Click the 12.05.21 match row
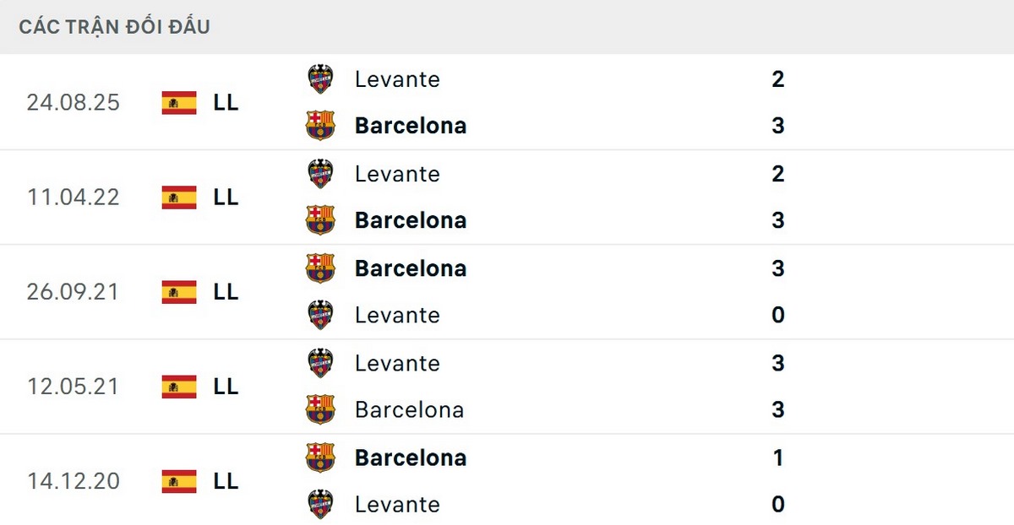Image resolution: width=1014 pixels, height=525 pixels. point(507,387)
